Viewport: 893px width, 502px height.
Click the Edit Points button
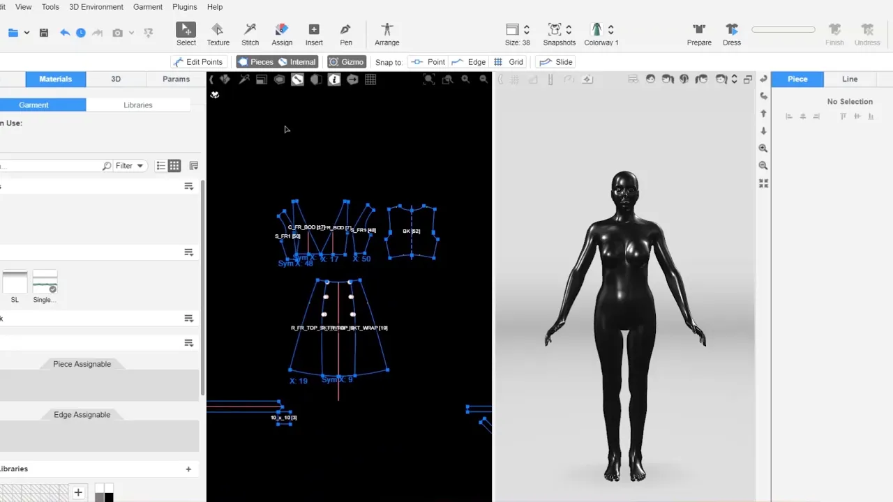pyautogui.click(x=197, y=62)
